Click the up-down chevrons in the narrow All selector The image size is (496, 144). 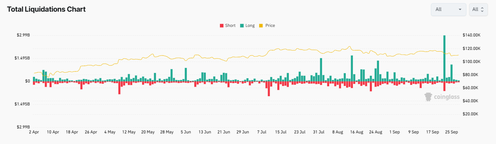pos(482,10)
